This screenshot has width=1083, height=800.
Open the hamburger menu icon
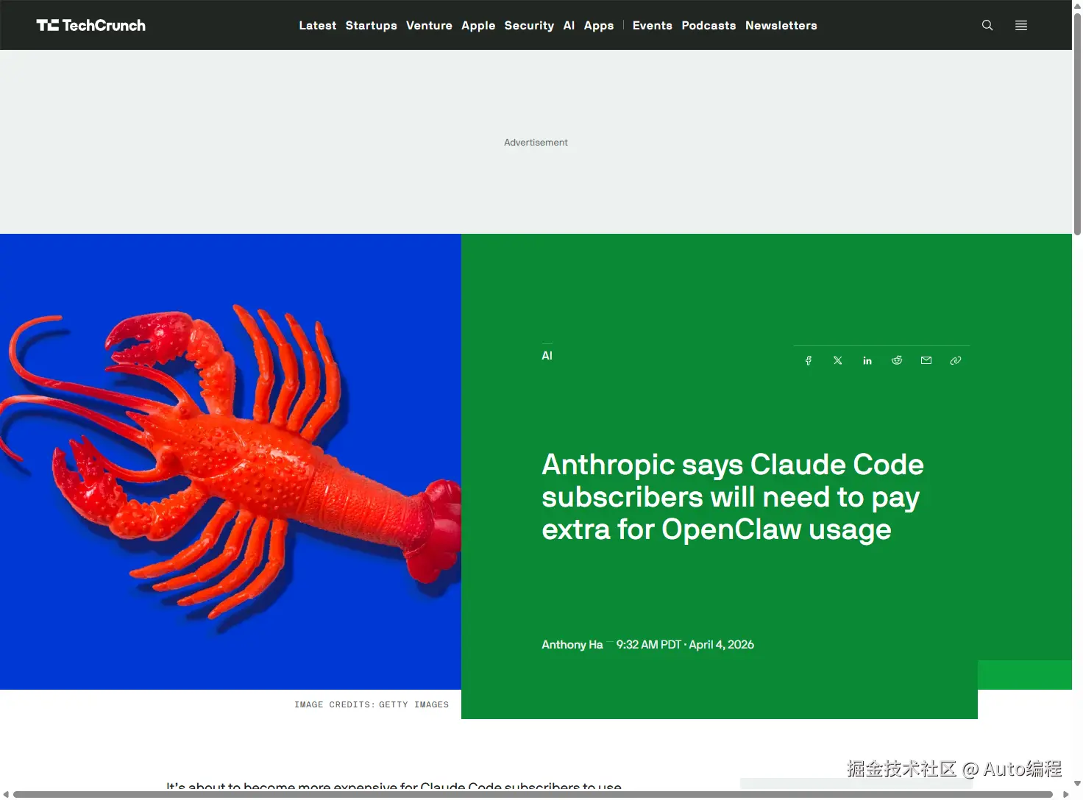click(x=1021, y=25)
